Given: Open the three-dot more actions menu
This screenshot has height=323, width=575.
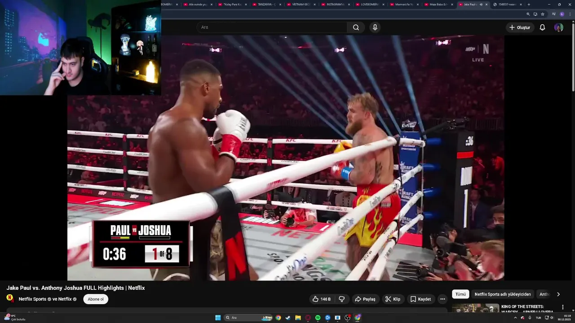Looking at the screenshot, I should click(442, 299).
